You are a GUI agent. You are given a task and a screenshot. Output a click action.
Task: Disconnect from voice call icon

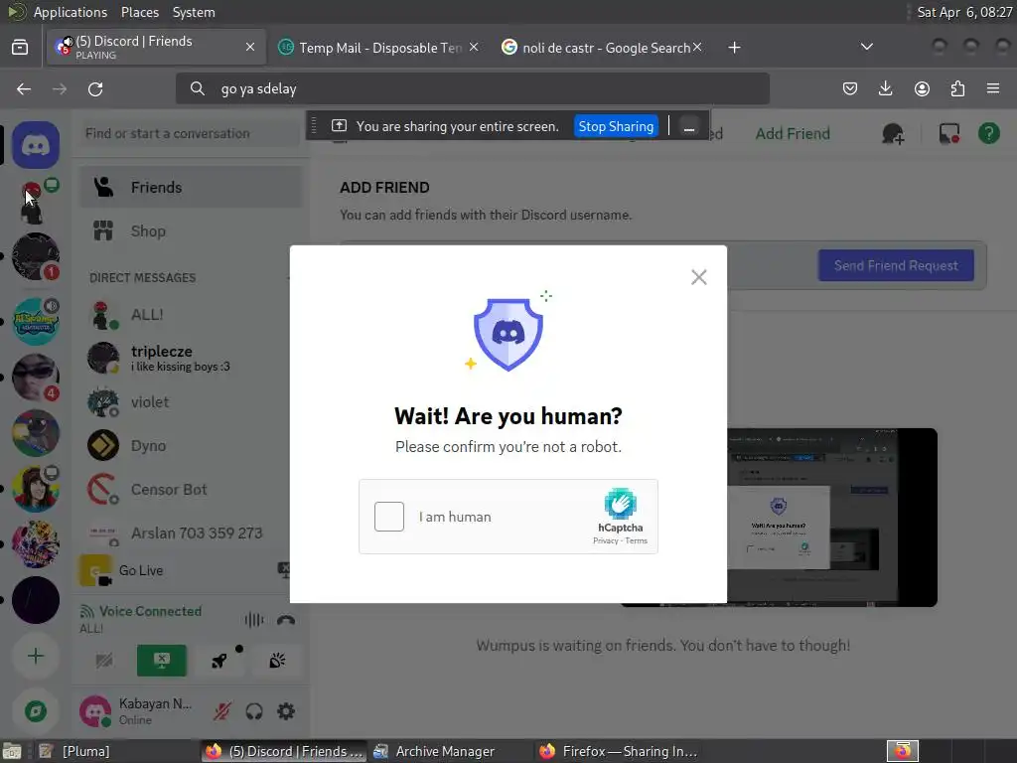click(286, 620)
